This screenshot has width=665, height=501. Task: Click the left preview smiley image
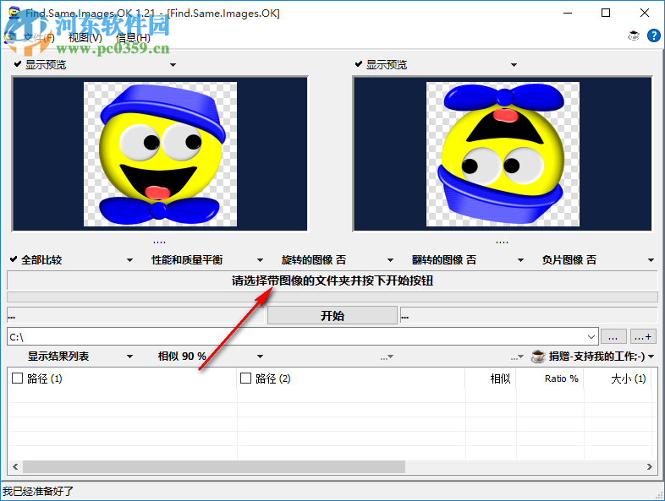tap(160, 154)
